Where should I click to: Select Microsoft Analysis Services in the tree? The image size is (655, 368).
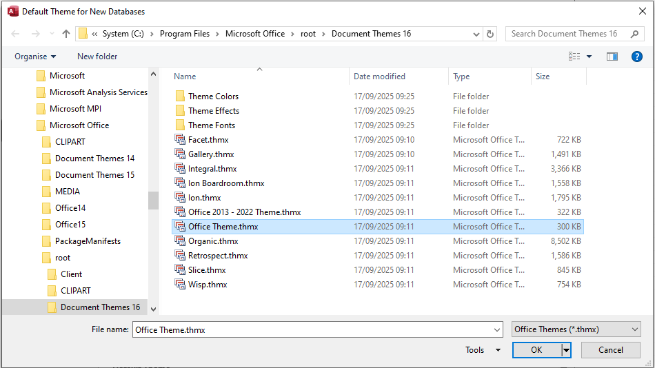tap(98, 92)
